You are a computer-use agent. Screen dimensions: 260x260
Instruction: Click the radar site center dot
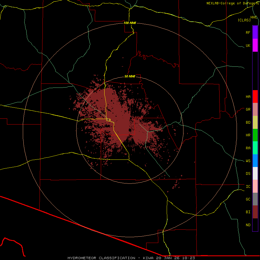coord(130,130)
